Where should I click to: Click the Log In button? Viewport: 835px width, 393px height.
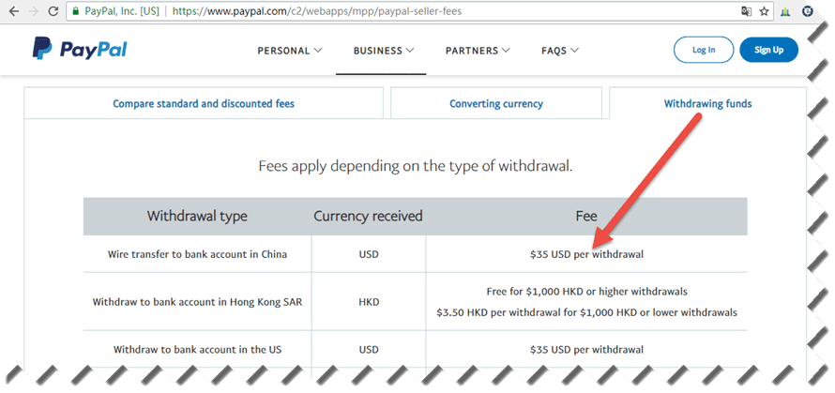click(x=704, y=50)
